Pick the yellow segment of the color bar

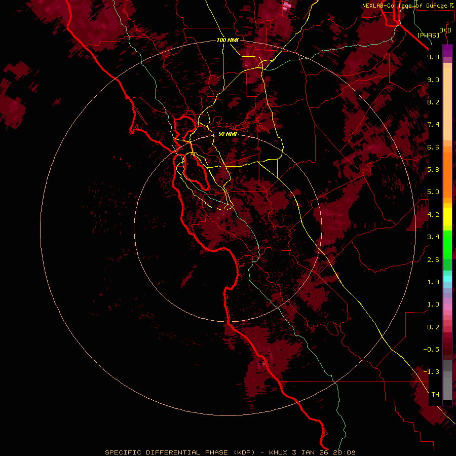click(x=447, y=217)
